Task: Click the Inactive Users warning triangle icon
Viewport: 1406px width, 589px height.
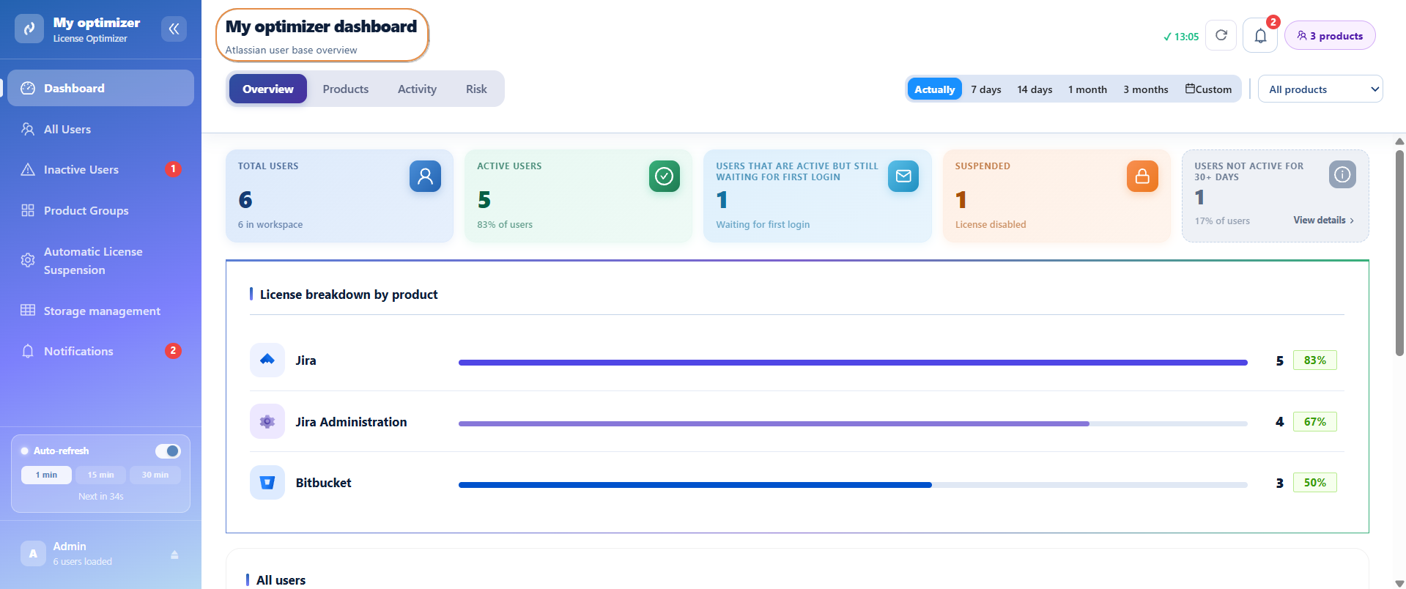Action: tap(28, 170)
